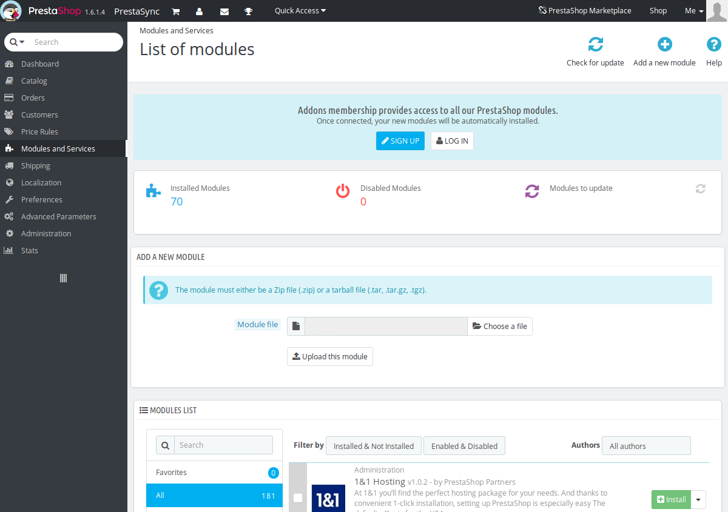Click the 1&1 Hosting module logo

[328, 498]
